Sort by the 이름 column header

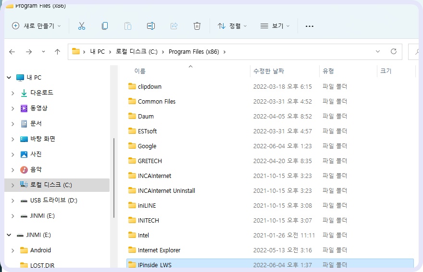point(140,71)
